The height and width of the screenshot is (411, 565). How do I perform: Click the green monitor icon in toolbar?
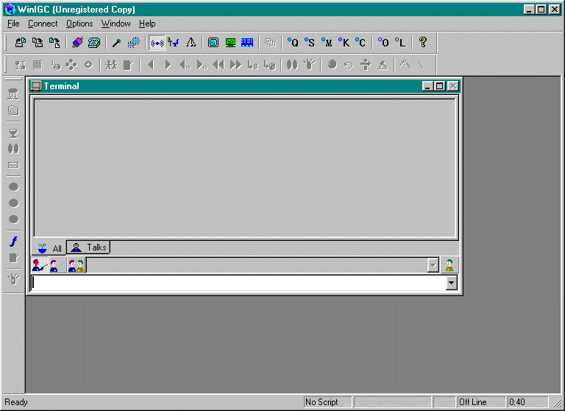click(230, 43)
